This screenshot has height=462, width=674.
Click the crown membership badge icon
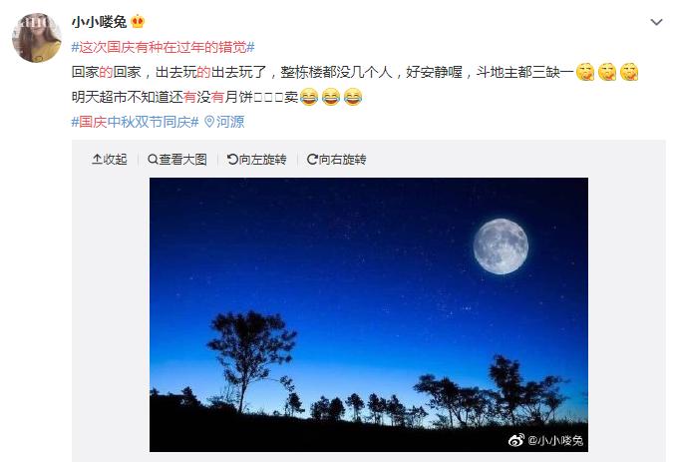pyautogui.click(x=138, y=21)
